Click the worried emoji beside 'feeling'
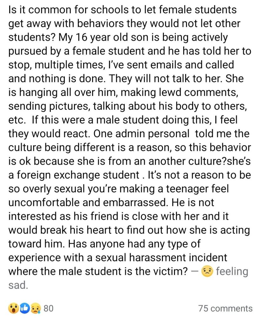This screenshot has width=261, height=325. click(x=208, y=272)
